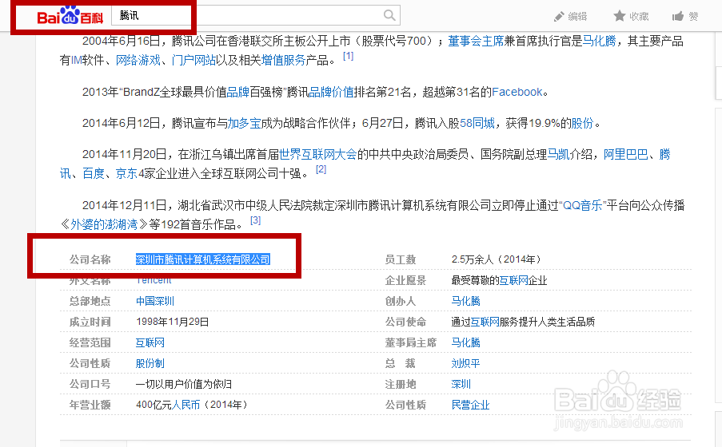Image resolution: width=722 pixels, height=447 pixels.
Task: Click the magnifier search icon
Action: coord(389,16)
